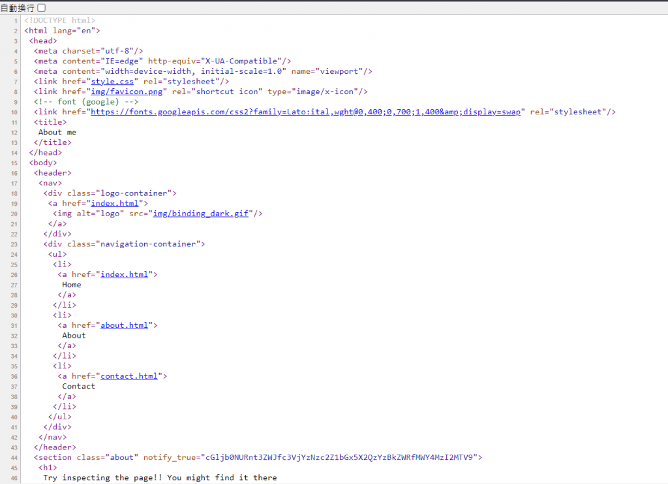Click the 'Contact' text on line 37
The width and height of the screenshot is (668, 484).
pyautogui.click(x=78, y=386)
